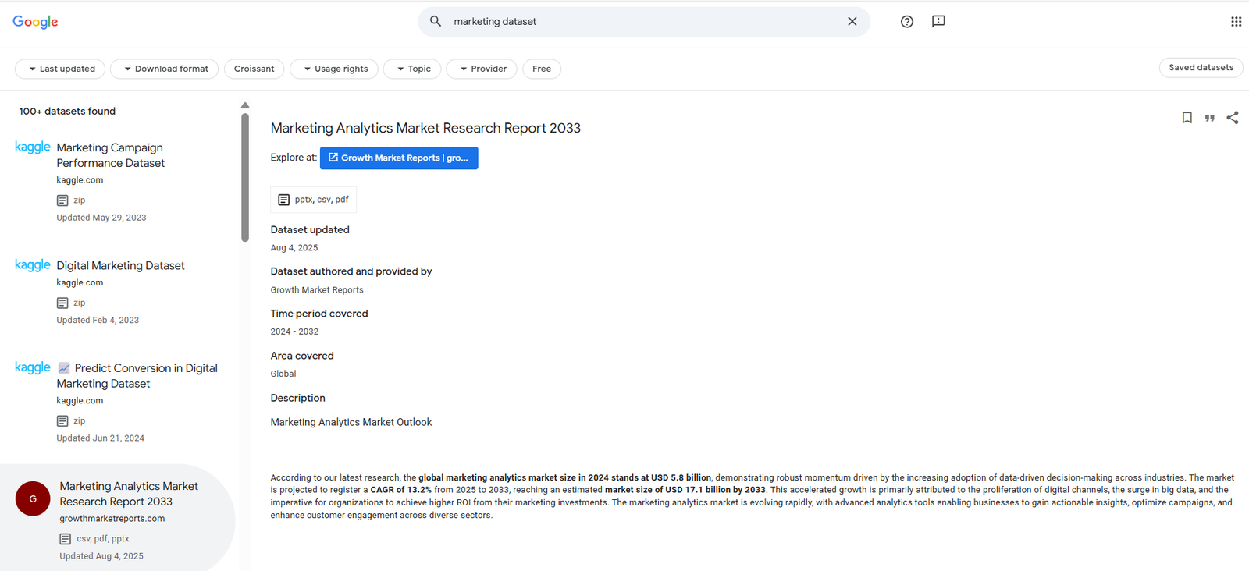This screenshot has width=1249, height=571.
Task: Click the kaggle logo beside Predict Conversion
Action: [33, 367]
